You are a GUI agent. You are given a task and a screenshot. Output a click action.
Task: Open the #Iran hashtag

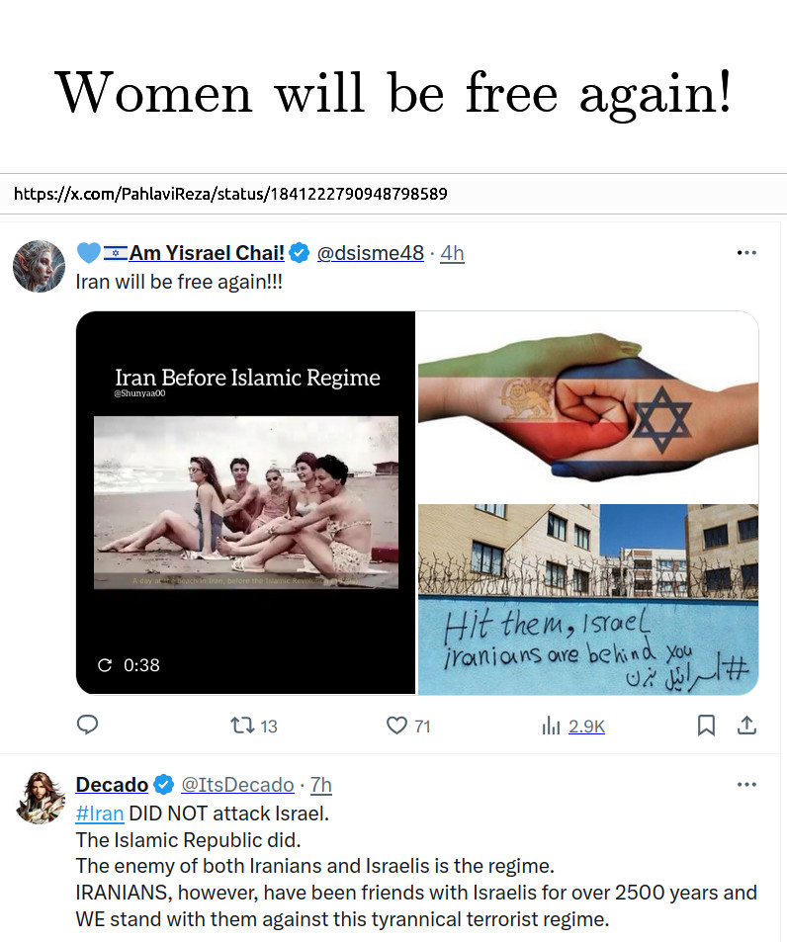(100, 814)
